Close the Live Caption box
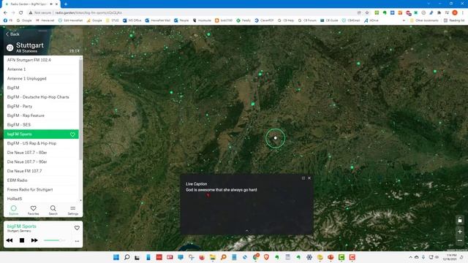This screenshot has width=468, height=263. click(x=309, y=178)
